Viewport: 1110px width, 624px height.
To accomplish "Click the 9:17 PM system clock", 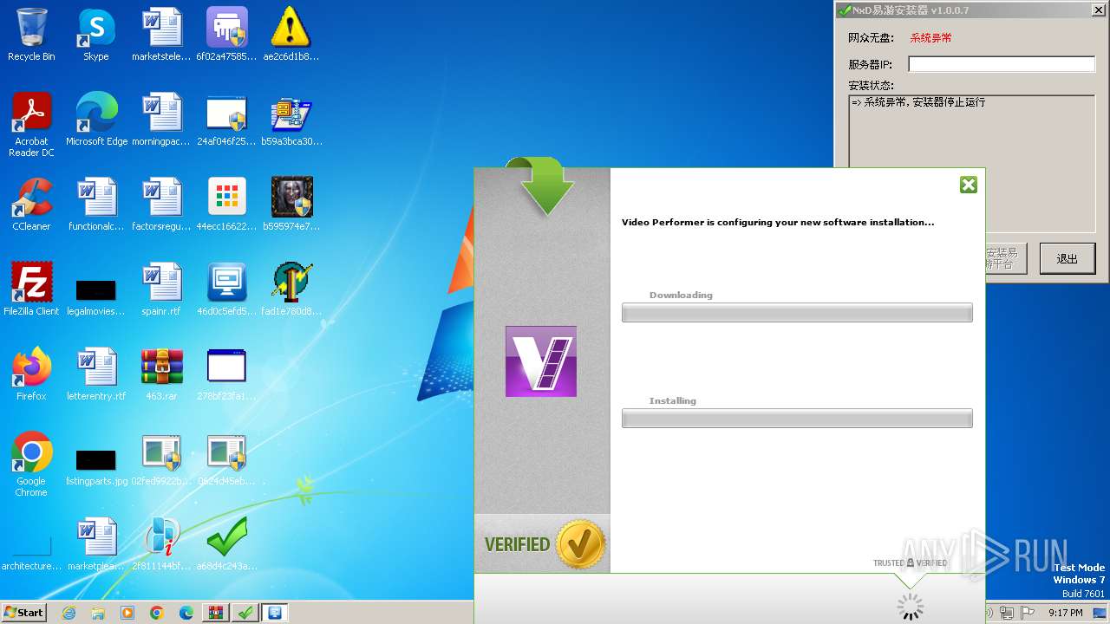I will [1065, 613].
